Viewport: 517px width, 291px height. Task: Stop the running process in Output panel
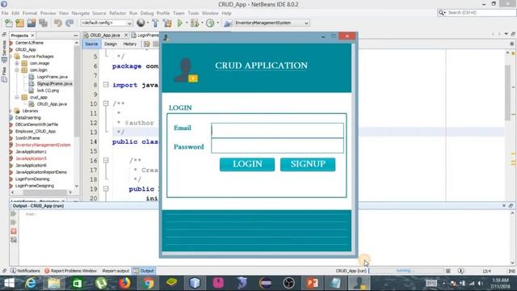(x=14, y=231)
